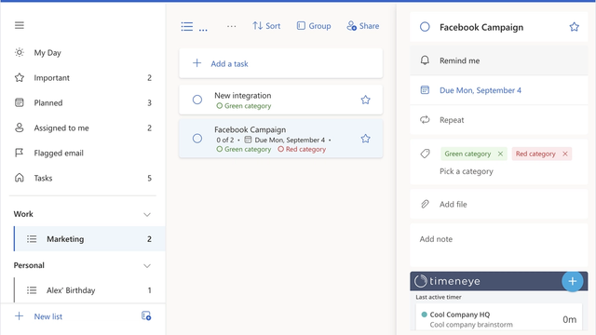Open Assigned to me list

[83, 127]
